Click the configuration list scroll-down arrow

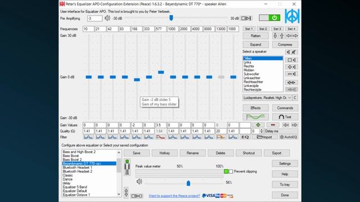119,195
